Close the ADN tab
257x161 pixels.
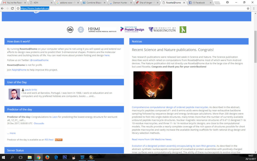coord(51,3)
